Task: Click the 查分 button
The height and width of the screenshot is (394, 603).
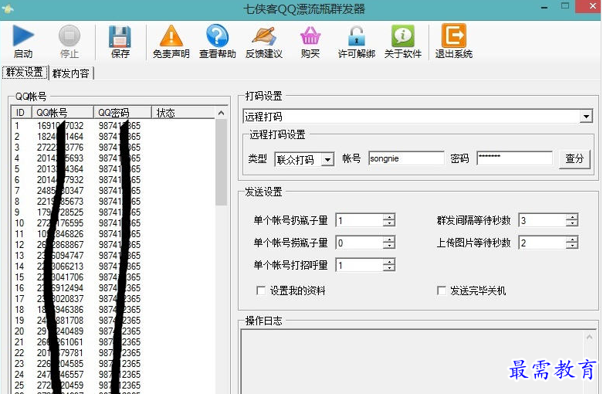Action: [574, 158]
